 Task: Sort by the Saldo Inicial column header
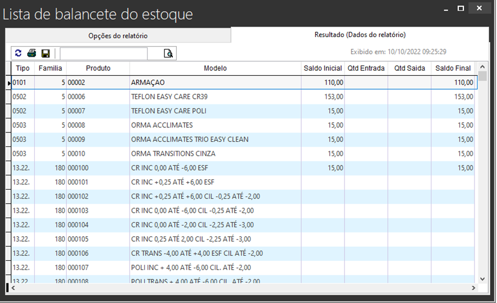[x=323, y=68]
